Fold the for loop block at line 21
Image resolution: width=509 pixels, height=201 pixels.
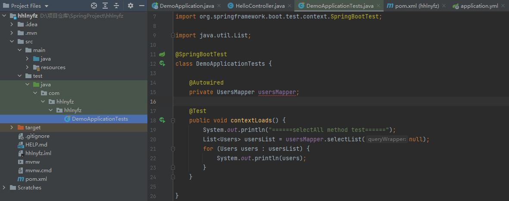click(172, 149)
